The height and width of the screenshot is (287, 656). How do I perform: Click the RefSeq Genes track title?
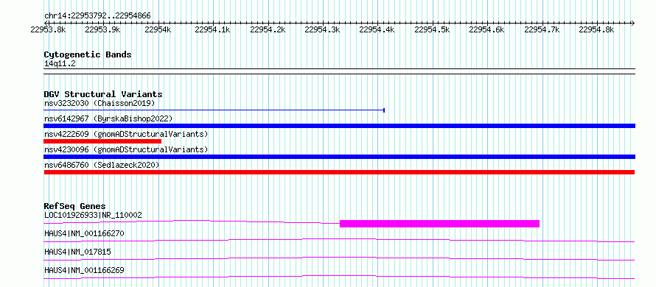click(x=74, y=206)
